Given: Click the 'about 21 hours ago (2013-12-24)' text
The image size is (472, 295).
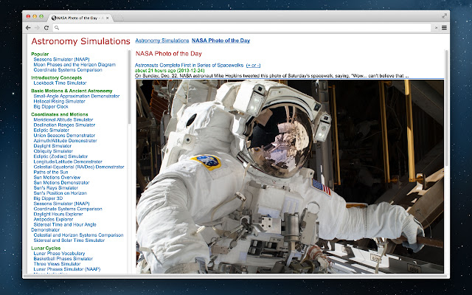Looking at the screenshot, I should click(170, 71).
